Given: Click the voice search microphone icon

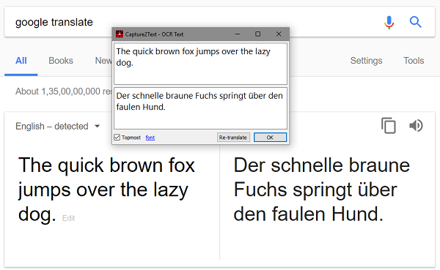Looking at the screenshot, I should click(x=389, y=23).
